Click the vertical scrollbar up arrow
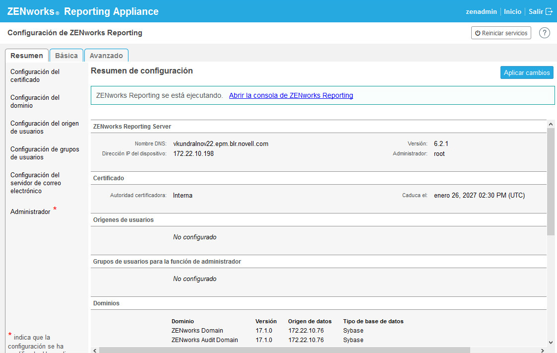The width and height of the screenshot is (557, 353). [x=551, y=124]
